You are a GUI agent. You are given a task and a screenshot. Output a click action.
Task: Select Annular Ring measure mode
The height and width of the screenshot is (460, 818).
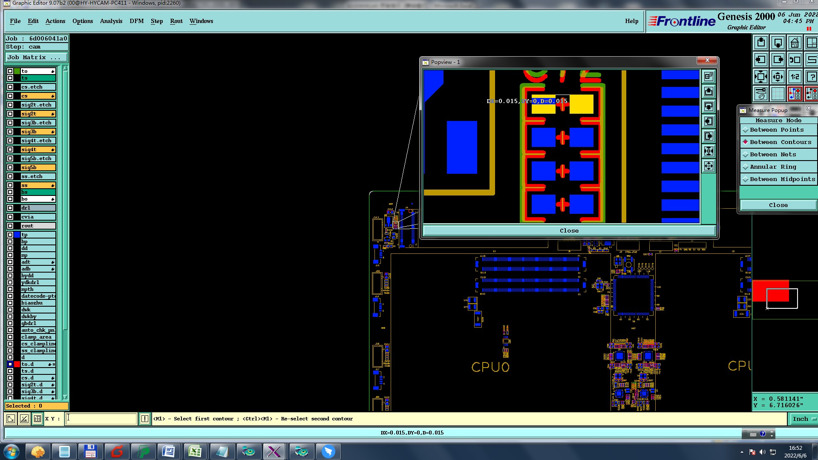[x=773, y=167]
